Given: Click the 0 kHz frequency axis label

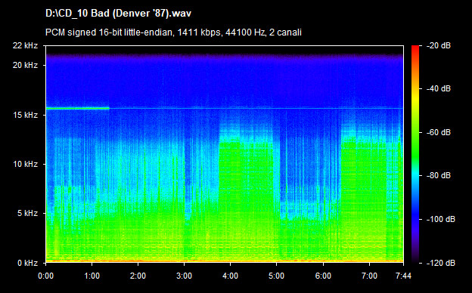Looking at the screenshot, I should pyautogui.click(x=27, y=264).
